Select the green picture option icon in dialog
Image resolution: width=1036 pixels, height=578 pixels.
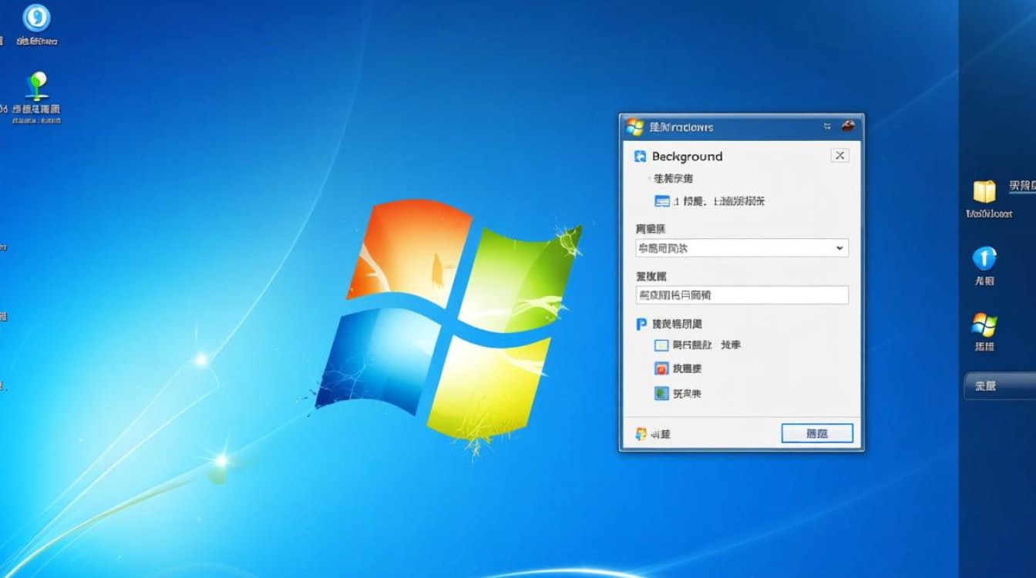[x=661, y=393]
